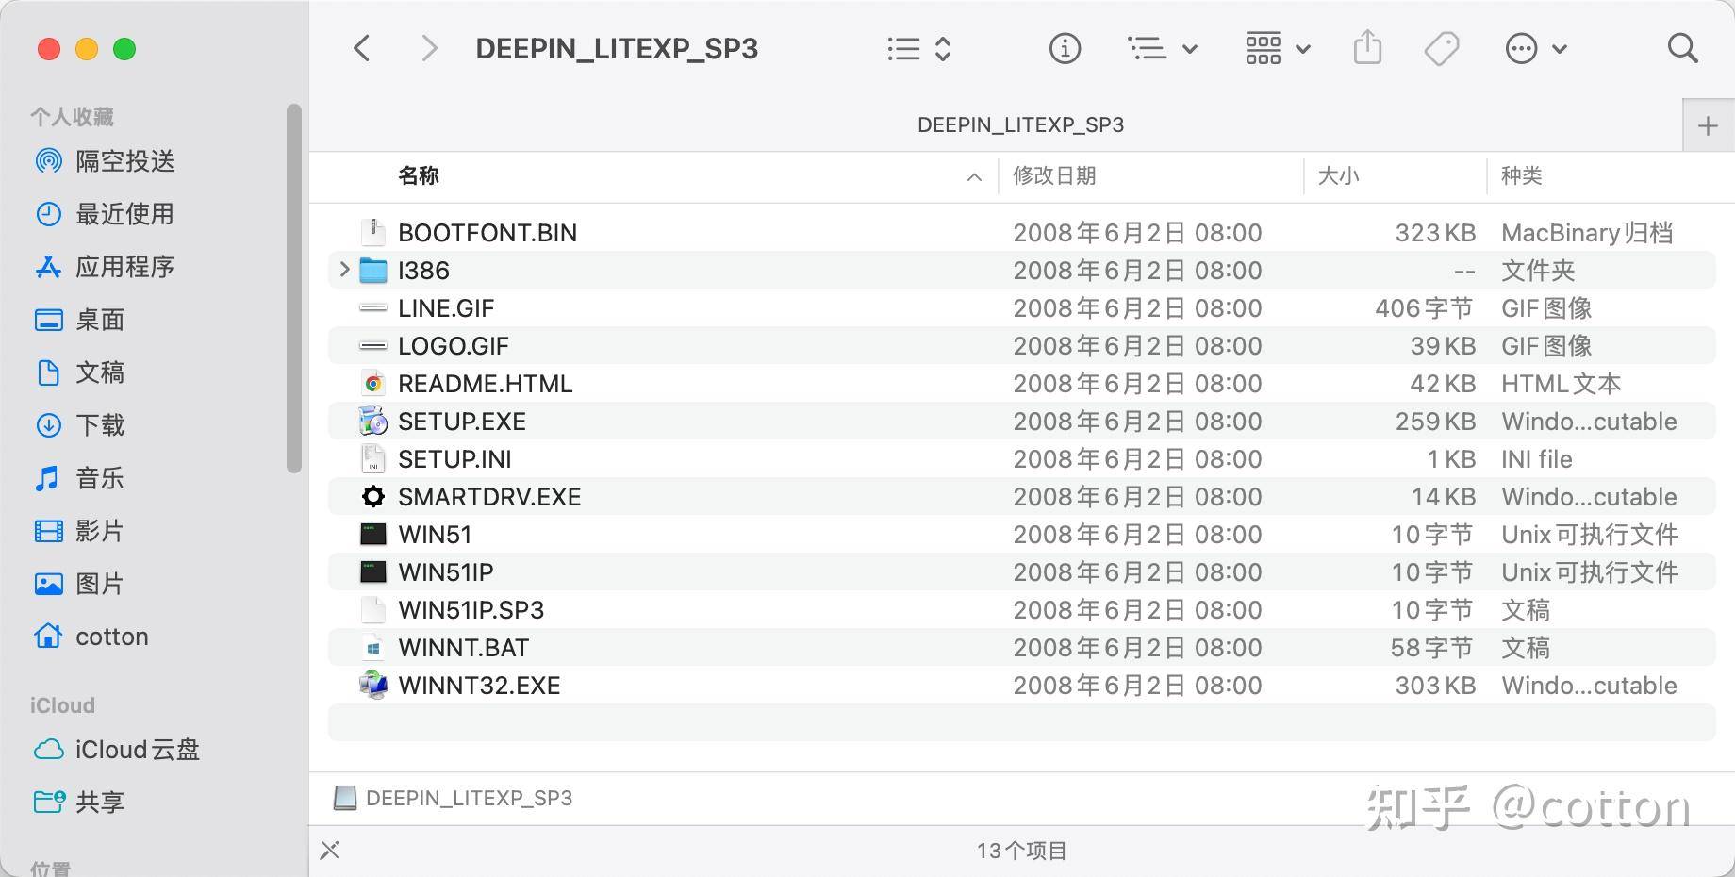
Task: Select the LOGO.GIF file icon
Action: point(373,346)
